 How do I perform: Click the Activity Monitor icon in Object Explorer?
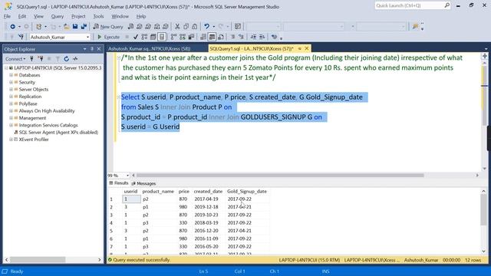75,58
